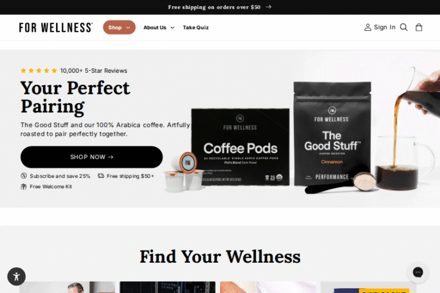This screenshot has width=440, height=293.
Task: Click the user account icon
Action: coord(368,27)
